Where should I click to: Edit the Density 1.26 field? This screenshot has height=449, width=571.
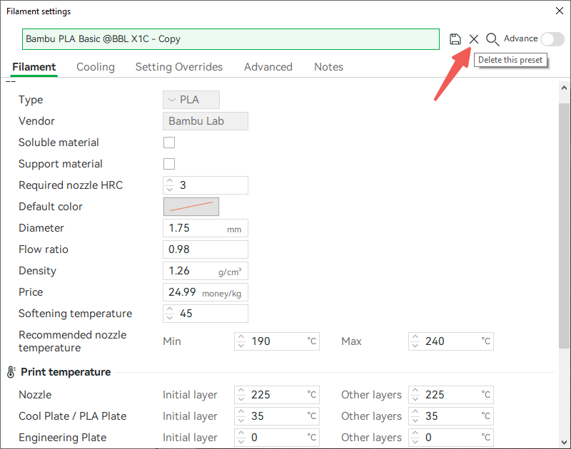click(206, 271)
